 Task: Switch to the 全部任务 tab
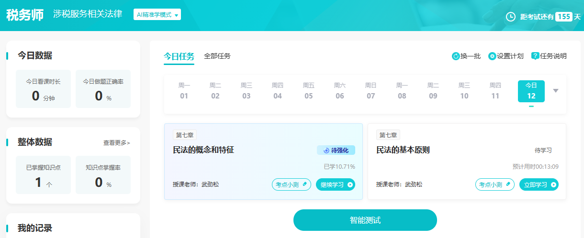click(x=217, y=56)
